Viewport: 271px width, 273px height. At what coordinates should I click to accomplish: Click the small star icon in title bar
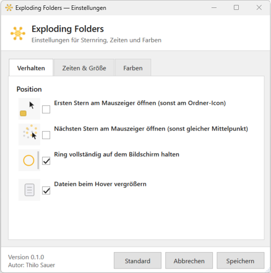click(9, 7)
